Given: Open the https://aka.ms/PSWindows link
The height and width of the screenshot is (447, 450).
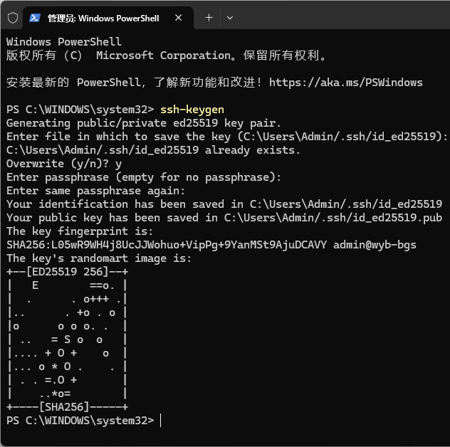Looking at the screenshot, I should click(x=345, y=82).
